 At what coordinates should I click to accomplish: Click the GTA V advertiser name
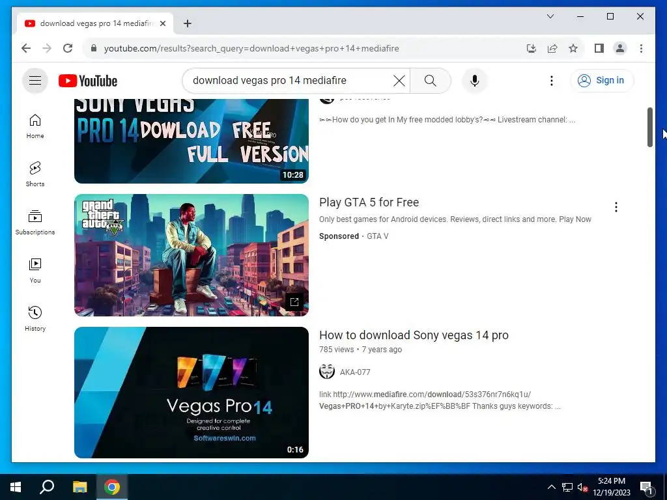[x=377, y=236]
